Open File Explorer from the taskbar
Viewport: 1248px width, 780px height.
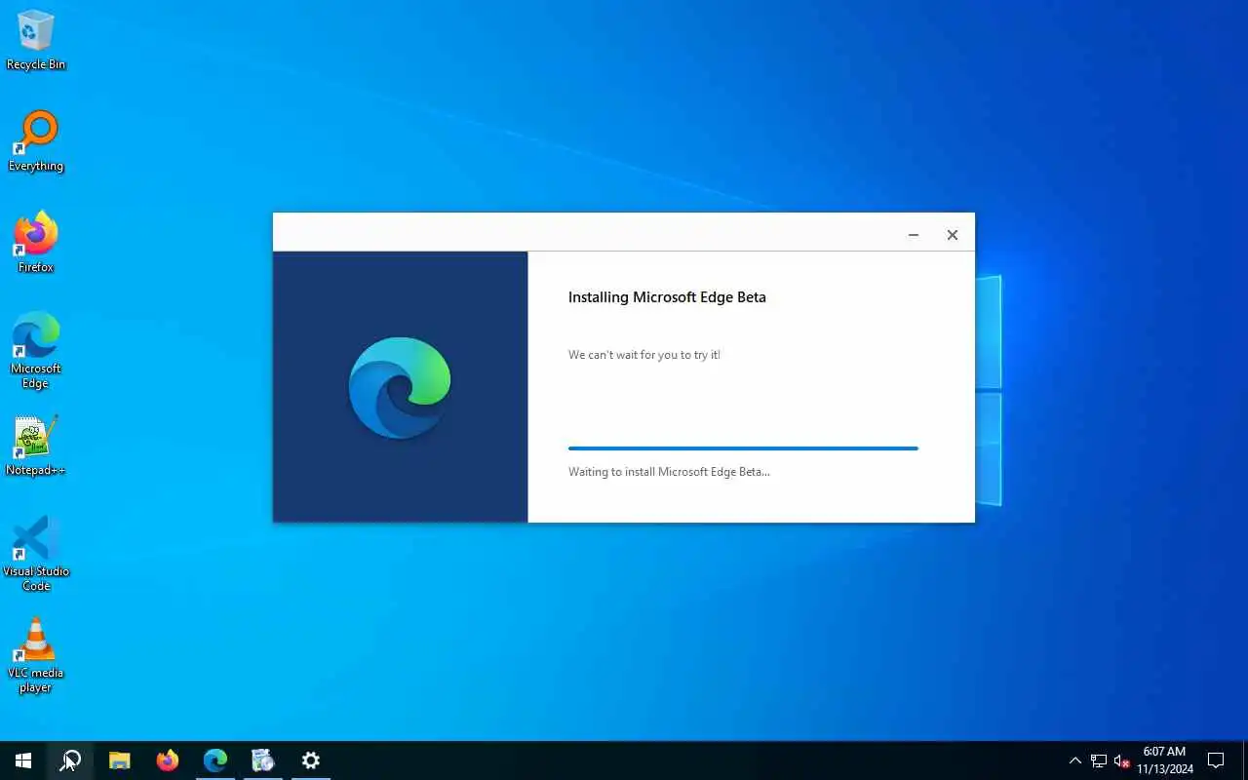click(x=119, y=760)
